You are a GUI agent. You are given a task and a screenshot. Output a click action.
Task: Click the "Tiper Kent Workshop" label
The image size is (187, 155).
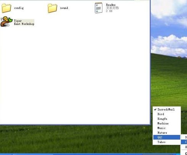coord(24,22)
